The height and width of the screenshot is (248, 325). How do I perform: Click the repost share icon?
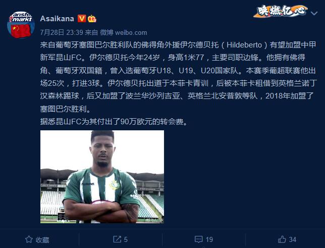pyautogui.click(x=117, y=239)
